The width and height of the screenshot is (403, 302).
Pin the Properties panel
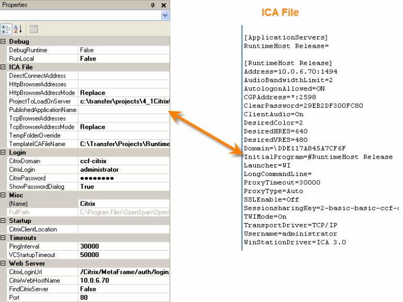coord(153,5)
